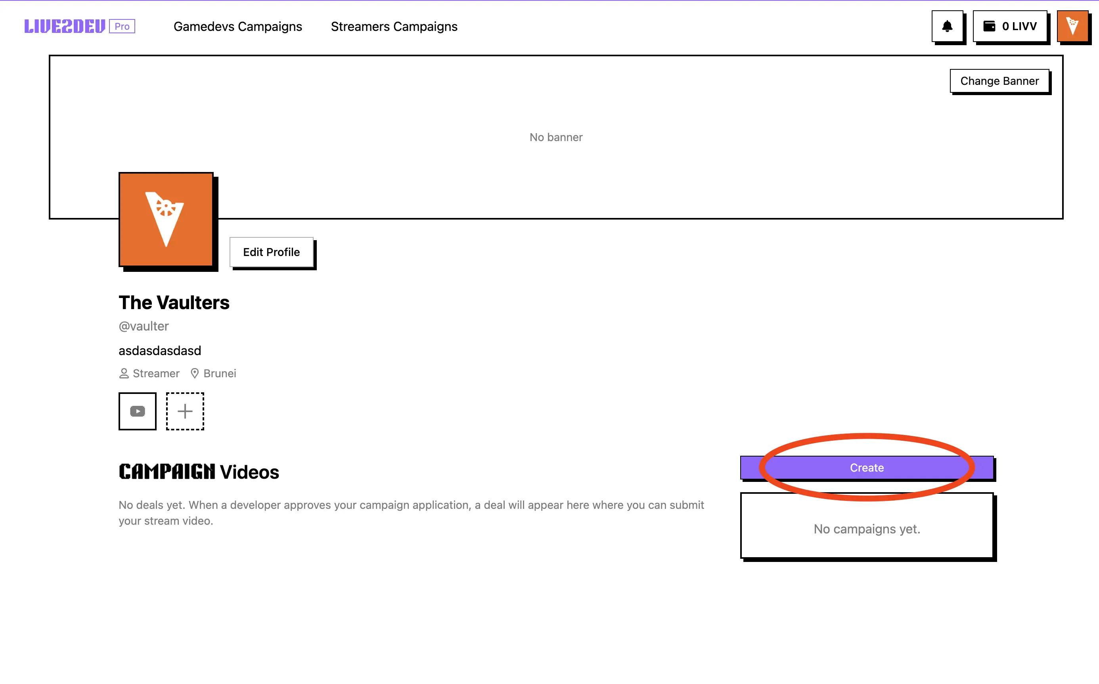Image resolution: width=1099 pixels, height=684 pixels.
Task: Click the No banner placeholder text
Action: (x=556, y=137)
